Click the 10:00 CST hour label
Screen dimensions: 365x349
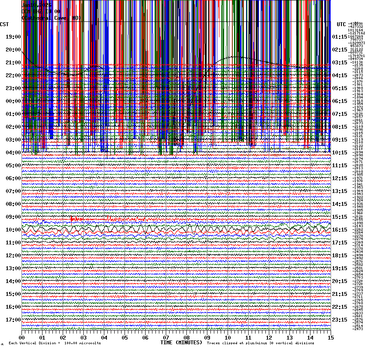pyautogui.click(x=13, y=230)
